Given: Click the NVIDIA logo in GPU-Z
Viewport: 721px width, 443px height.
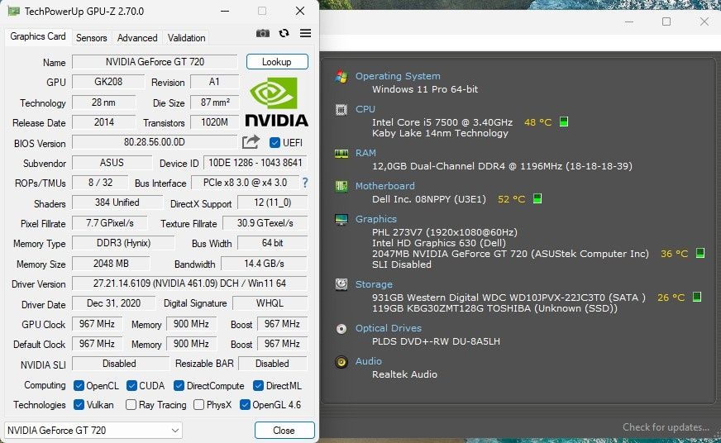Looking at the screenshot, I should point(276,102).
